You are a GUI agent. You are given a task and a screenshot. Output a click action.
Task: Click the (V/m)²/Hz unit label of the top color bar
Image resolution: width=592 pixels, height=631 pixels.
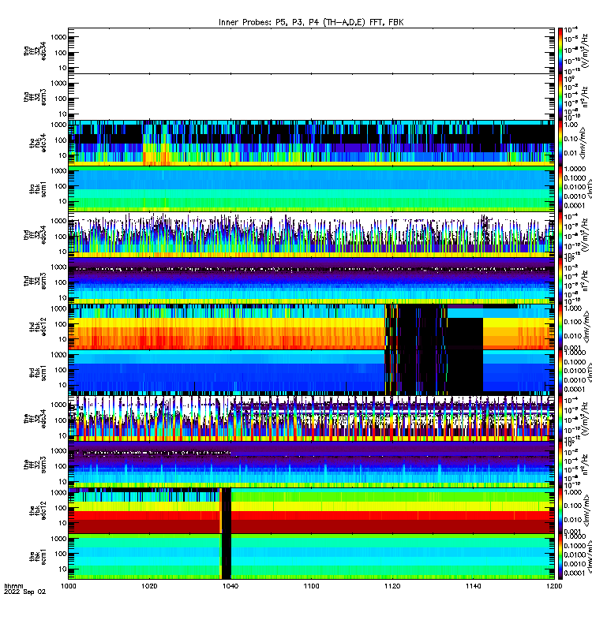[x=584, y=50]
